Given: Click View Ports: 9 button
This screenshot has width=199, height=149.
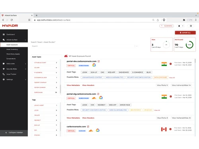Looking at the screenshot, I should click(x=162, y=85).
